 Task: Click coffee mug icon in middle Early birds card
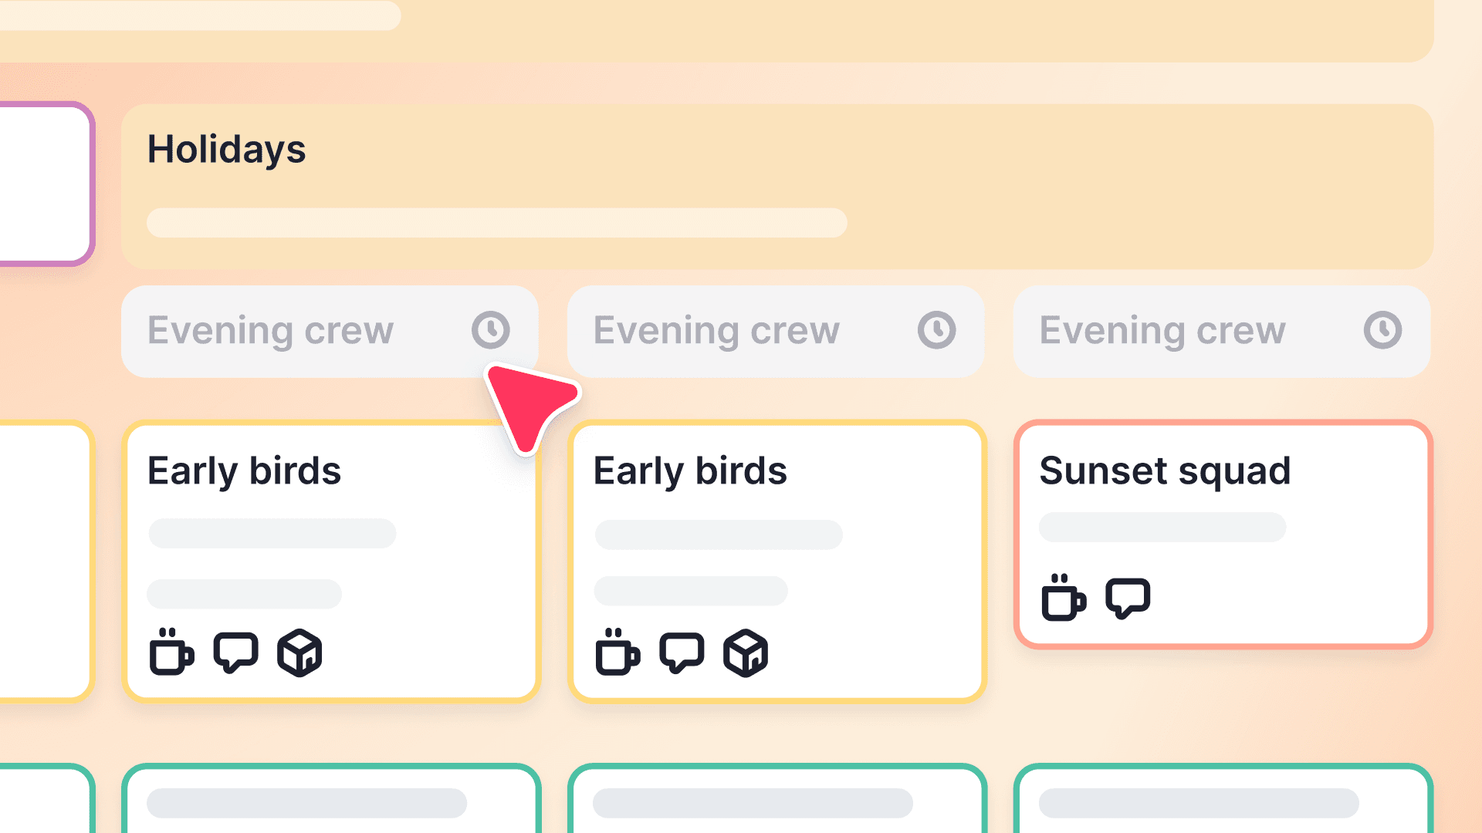pos(617,653)
